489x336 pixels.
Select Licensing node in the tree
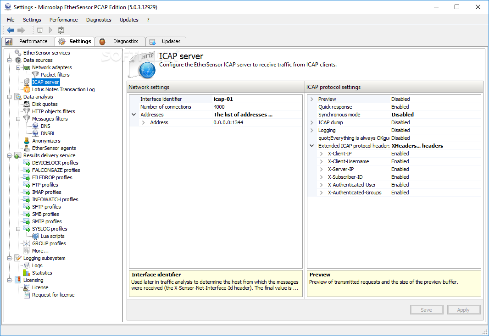(33, 280)
